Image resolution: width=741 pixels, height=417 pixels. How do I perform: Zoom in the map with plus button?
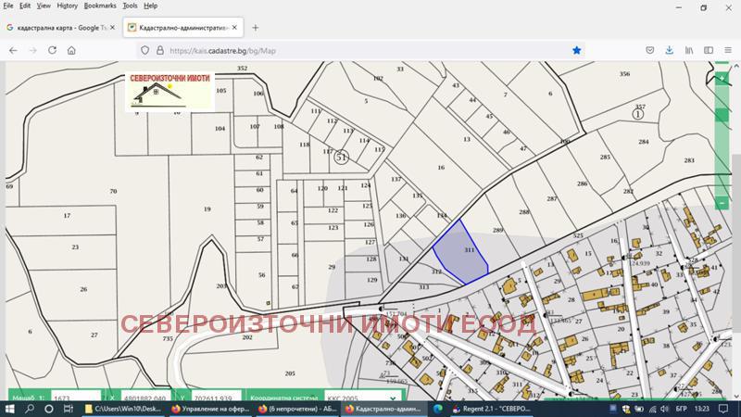point(722,79)
